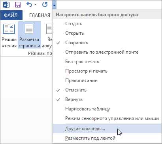162x144 pixels.
Task: Uncheck Сохранить in the customize menu
Action: click(x=107, y=43)
